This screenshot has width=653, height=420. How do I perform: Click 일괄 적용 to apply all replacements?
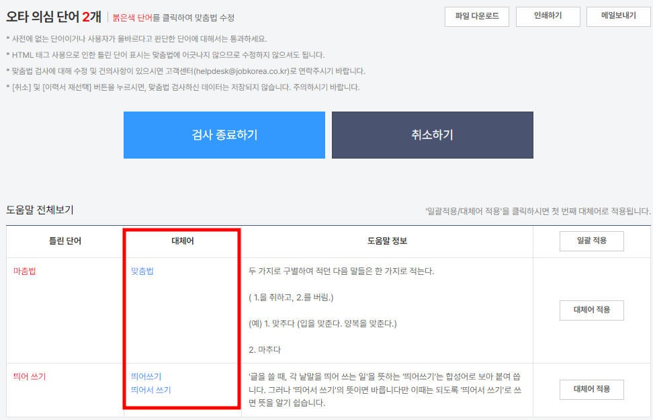591,241
